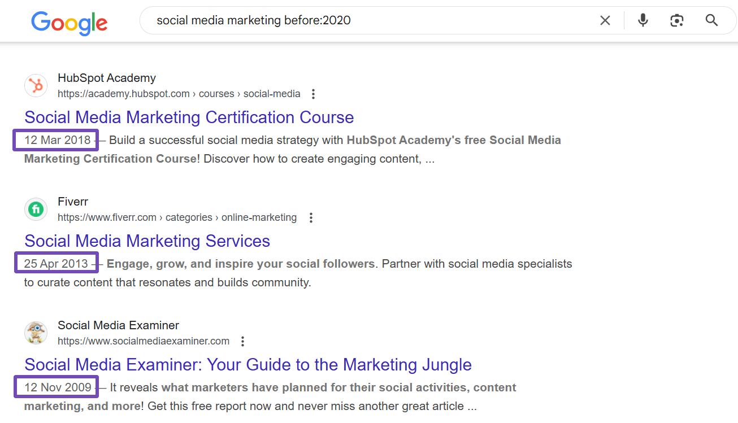Open Social Media Marketing Services link
This screenshot has width=738, height=423.
coord(147,241)
